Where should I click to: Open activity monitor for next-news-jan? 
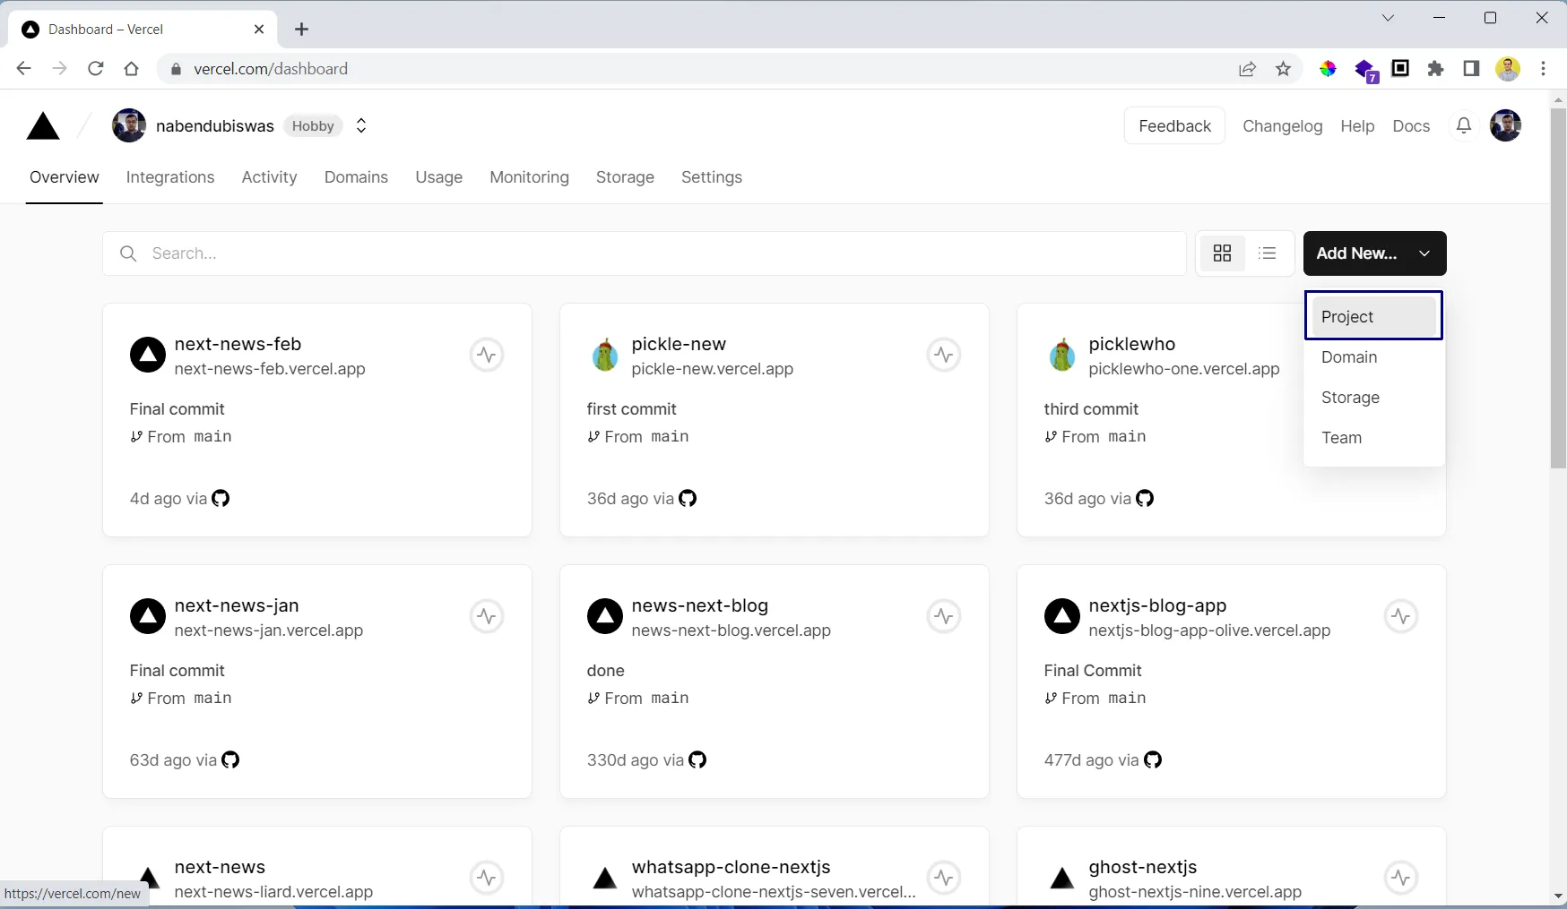pyautogui.click(x=487, y=616)
